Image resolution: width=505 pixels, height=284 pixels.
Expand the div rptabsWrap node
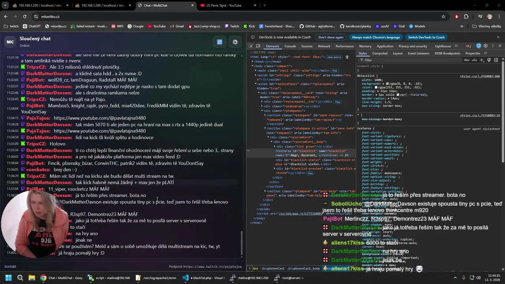pyautogui.click(x=262, y=106)
